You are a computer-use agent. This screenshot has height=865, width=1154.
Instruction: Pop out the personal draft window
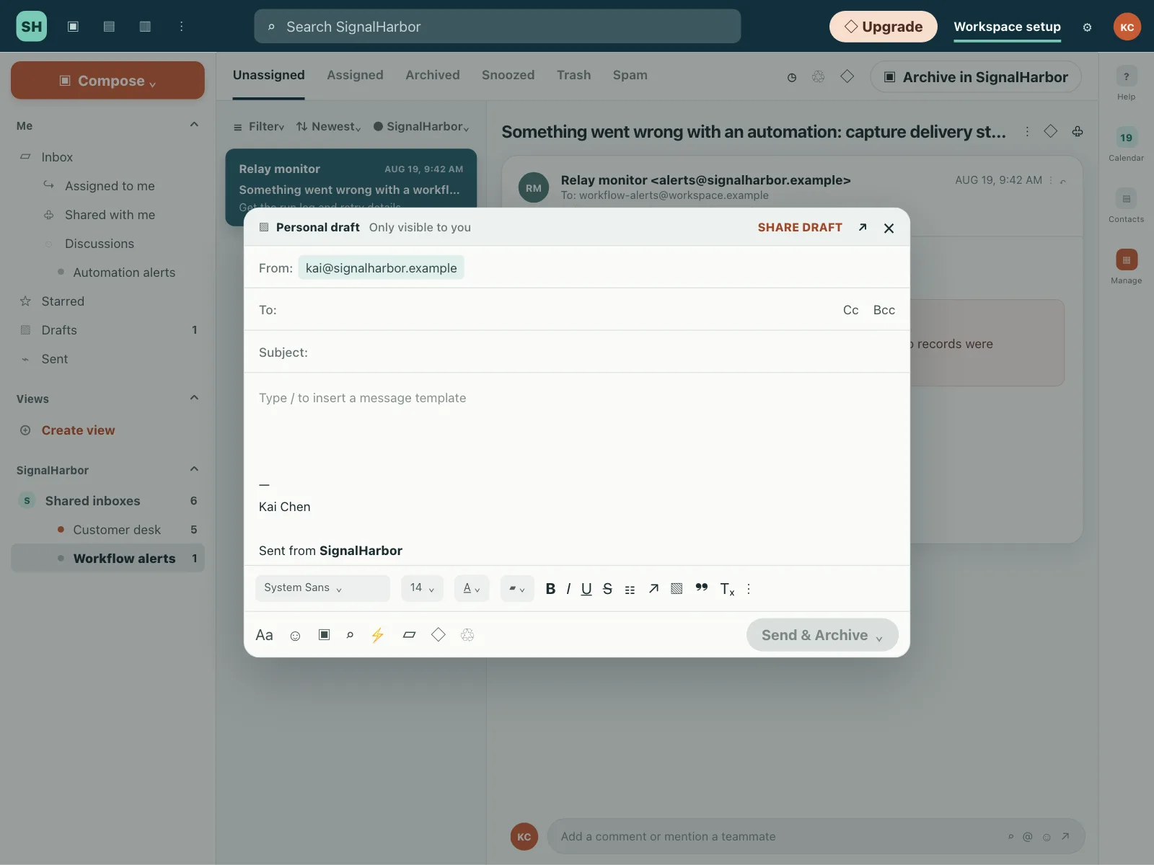863,227
